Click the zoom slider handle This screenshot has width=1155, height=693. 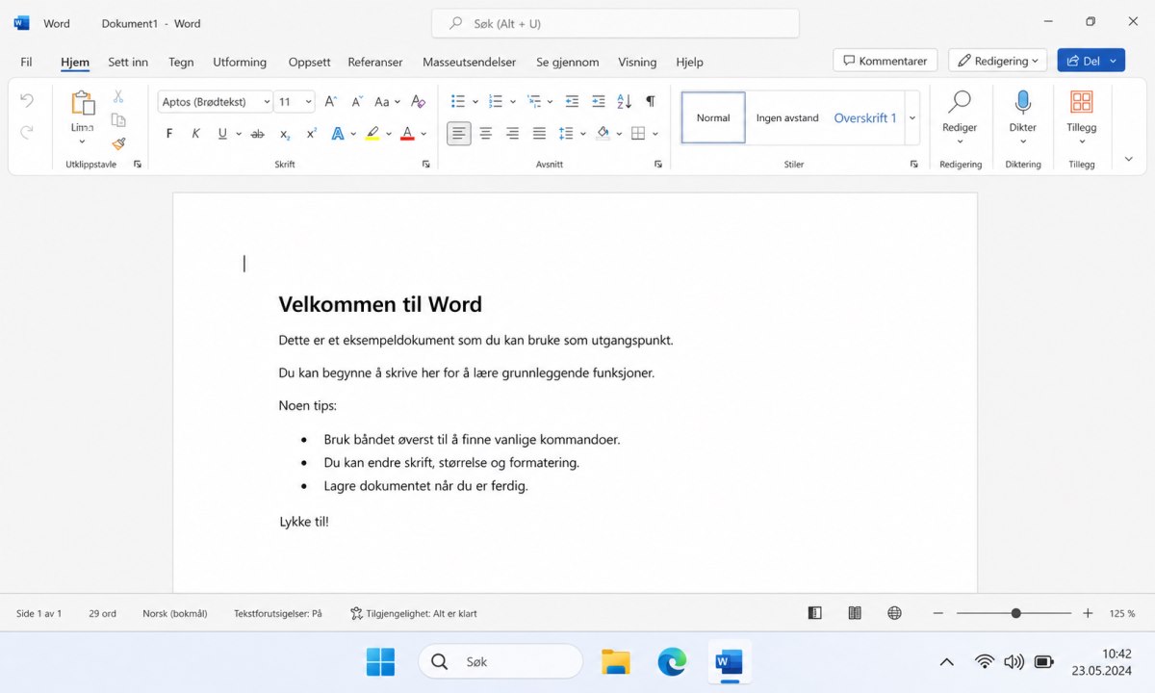coord(1015,613)
